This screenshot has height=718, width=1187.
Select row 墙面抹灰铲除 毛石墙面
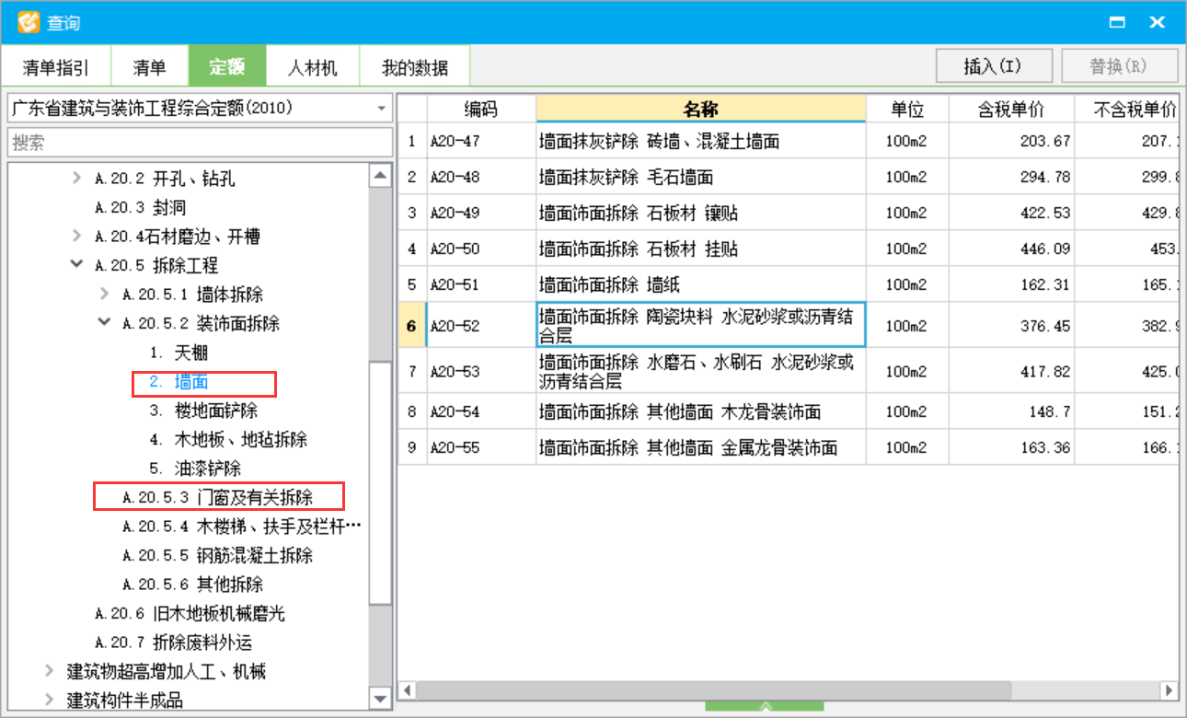click(701, 177)
